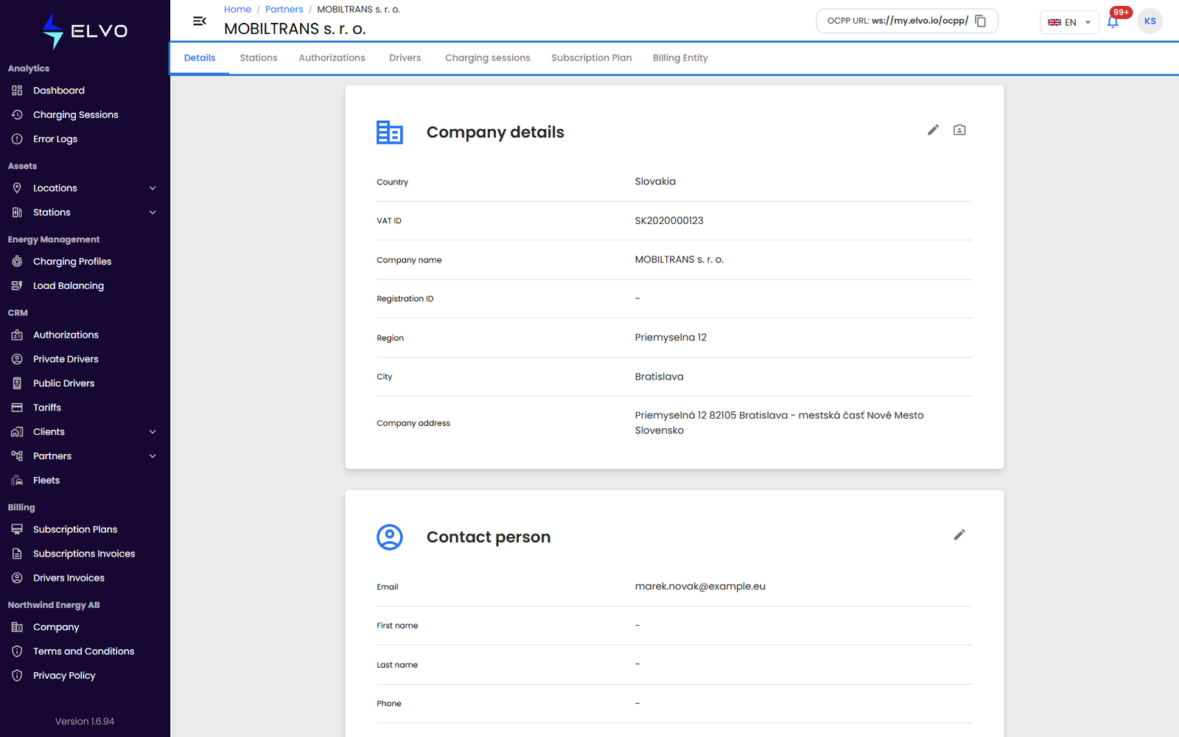1179x737 pixels.
Task: Expand the Partners submenu chevron
Action: 153,456
